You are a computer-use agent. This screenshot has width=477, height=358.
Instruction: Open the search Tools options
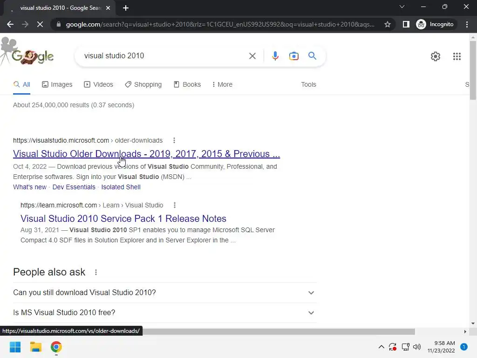308,84
